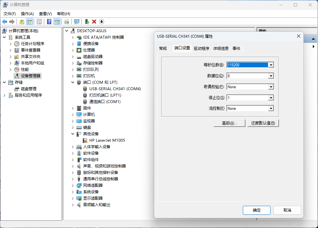Expand the IDE ATA/ATAPI 控制器 category

tap(73, 37)
